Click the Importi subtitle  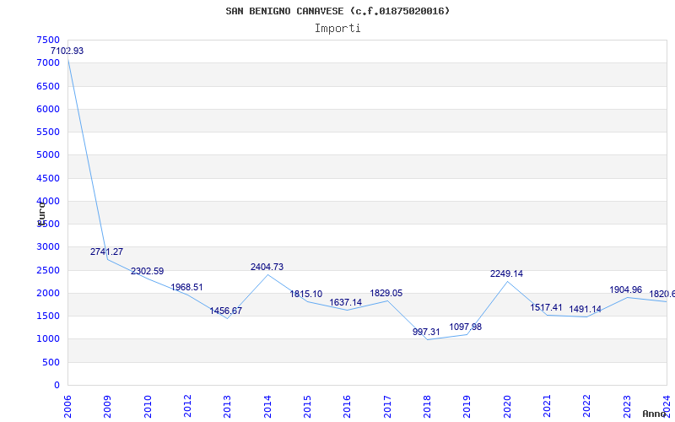[x=337, y=28]
